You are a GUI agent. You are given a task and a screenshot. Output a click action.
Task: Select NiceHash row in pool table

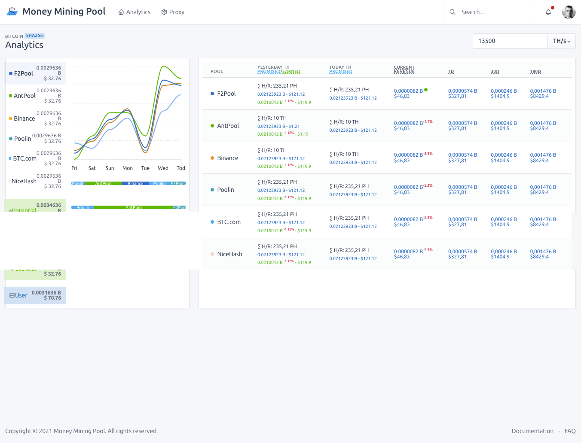coord(387,254)
